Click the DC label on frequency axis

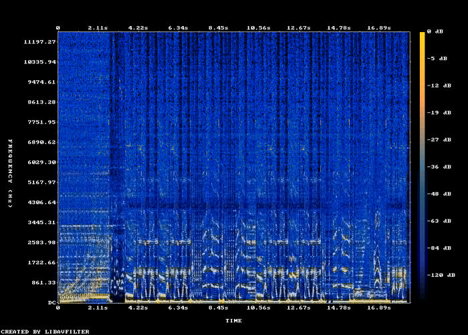[51, 303]
